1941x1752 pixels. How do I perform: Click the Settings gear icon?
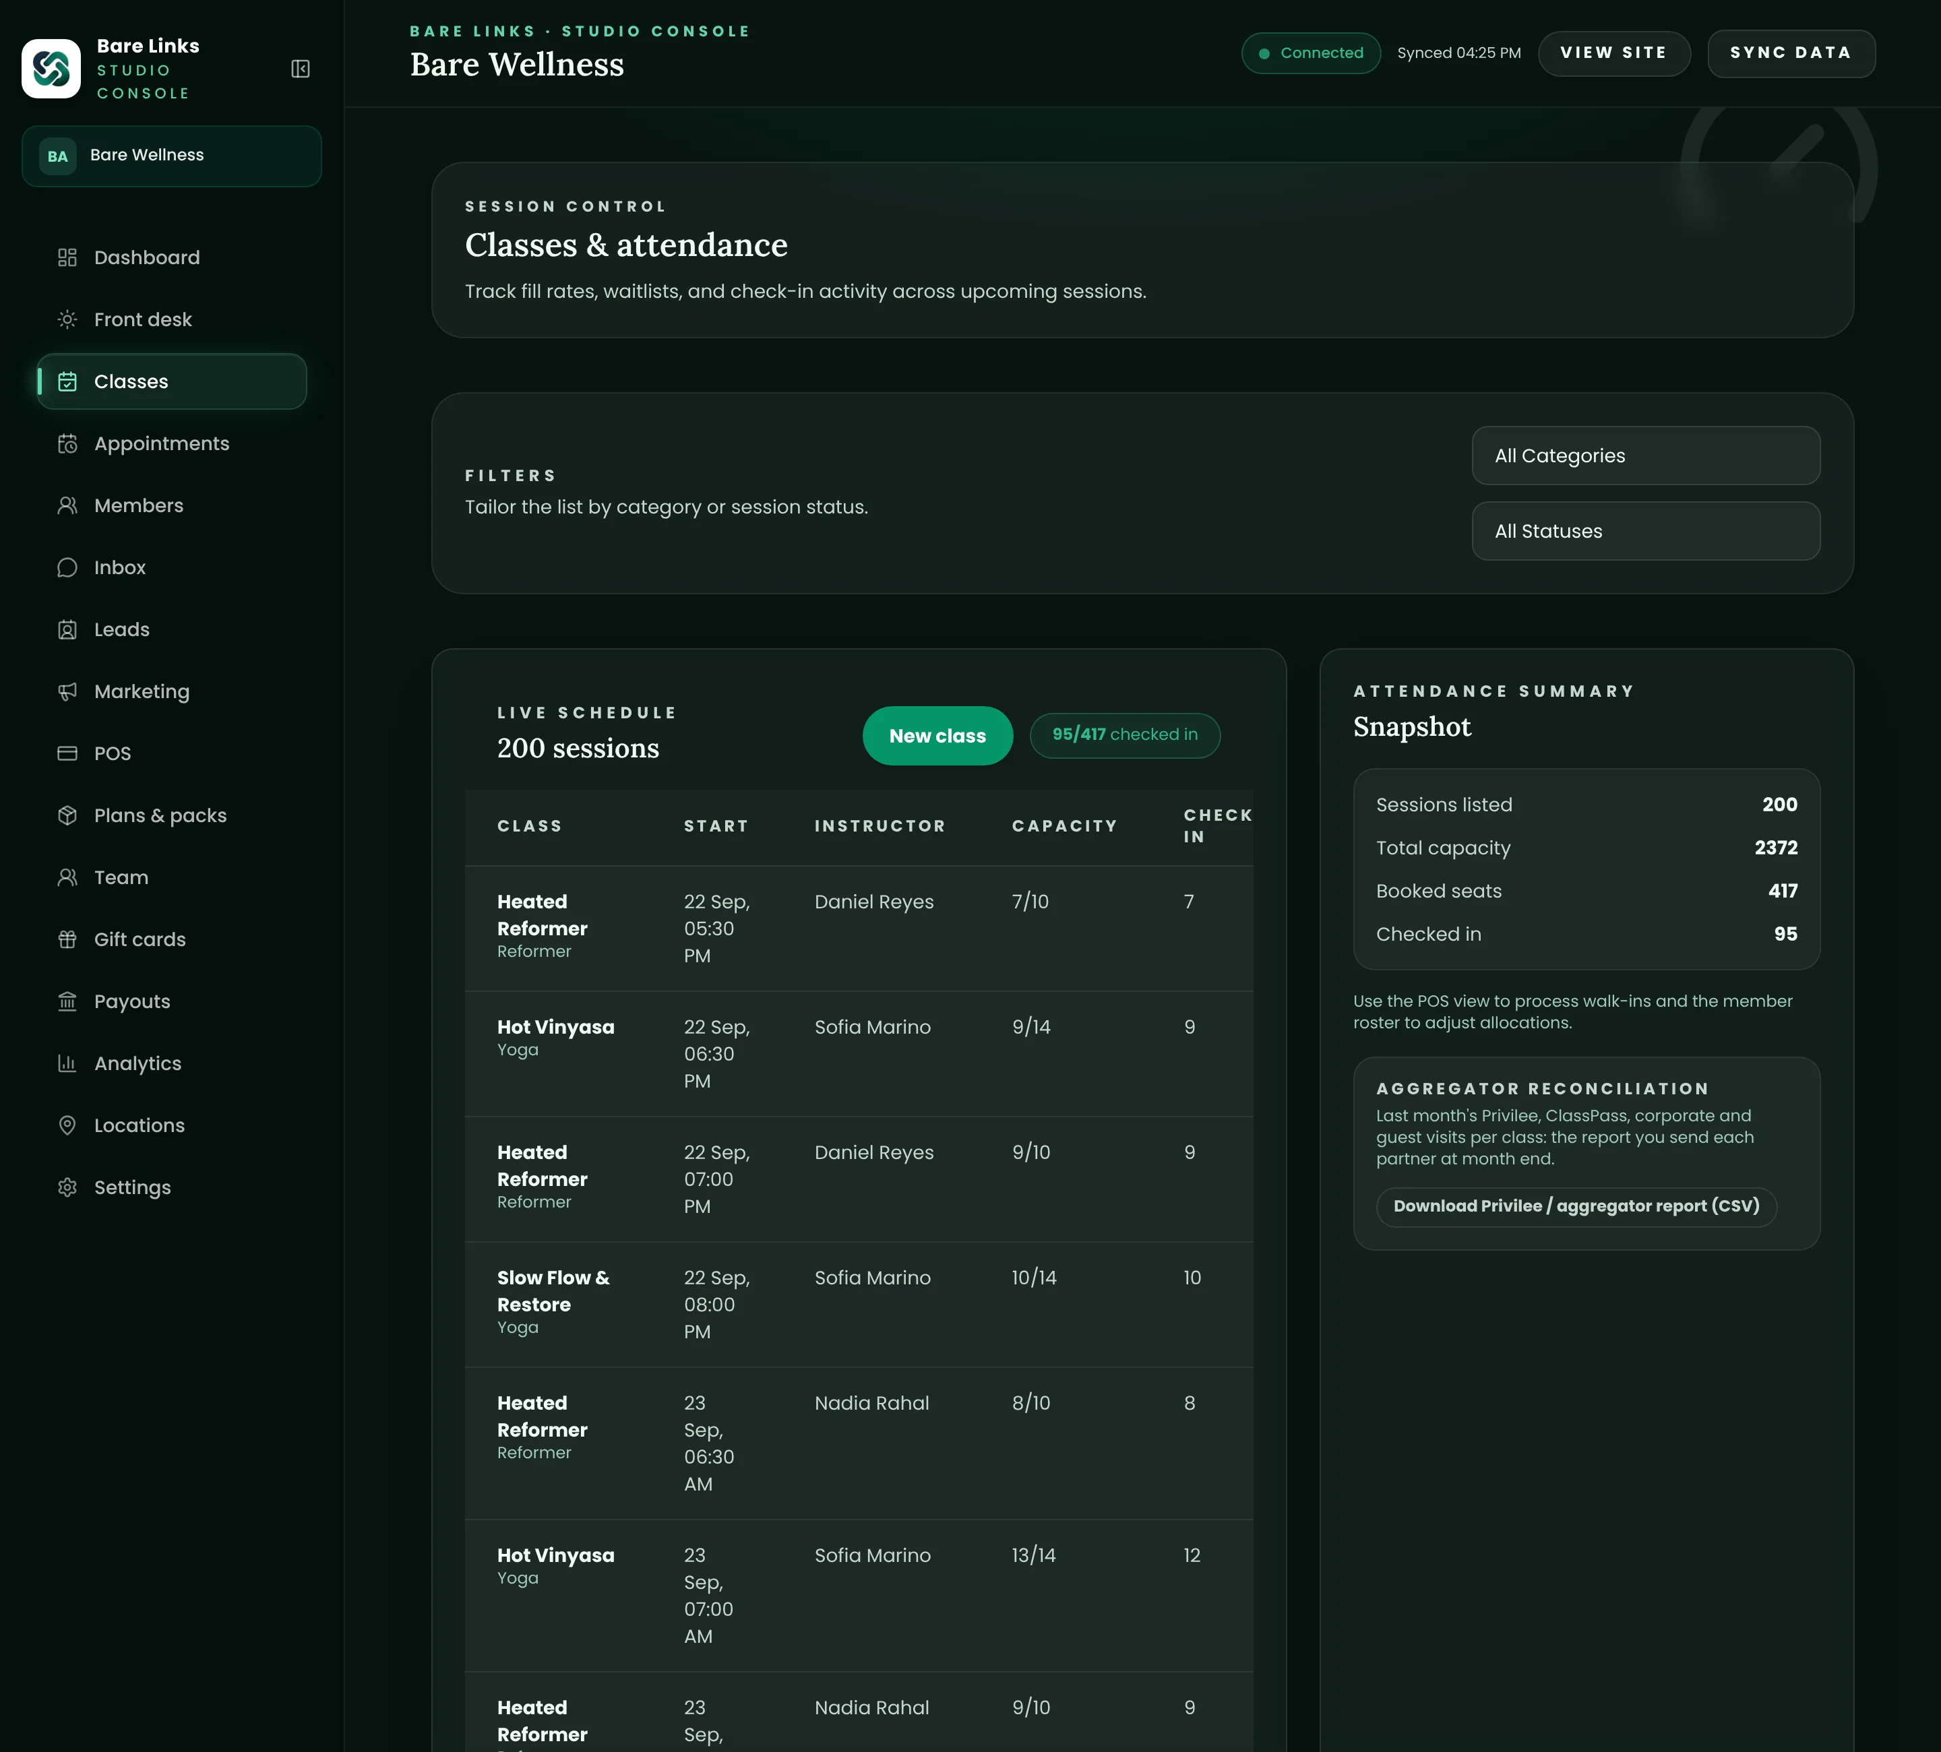click(x=67, y=1187)
